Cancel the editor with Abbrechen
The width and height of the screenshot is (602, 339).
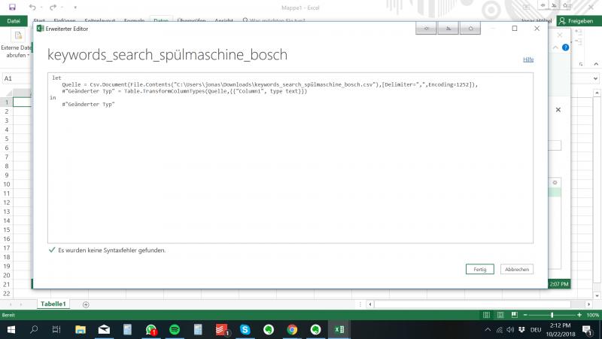click(x=517, y=269)
